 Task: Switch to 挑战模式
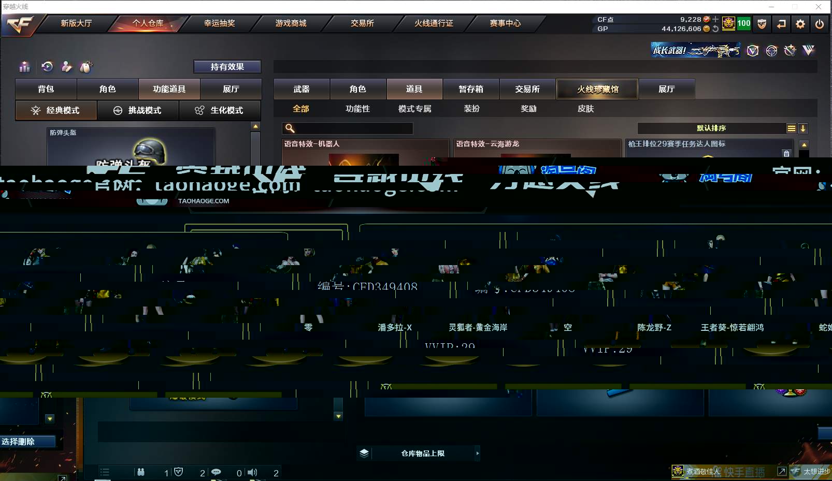pos(138,110)
